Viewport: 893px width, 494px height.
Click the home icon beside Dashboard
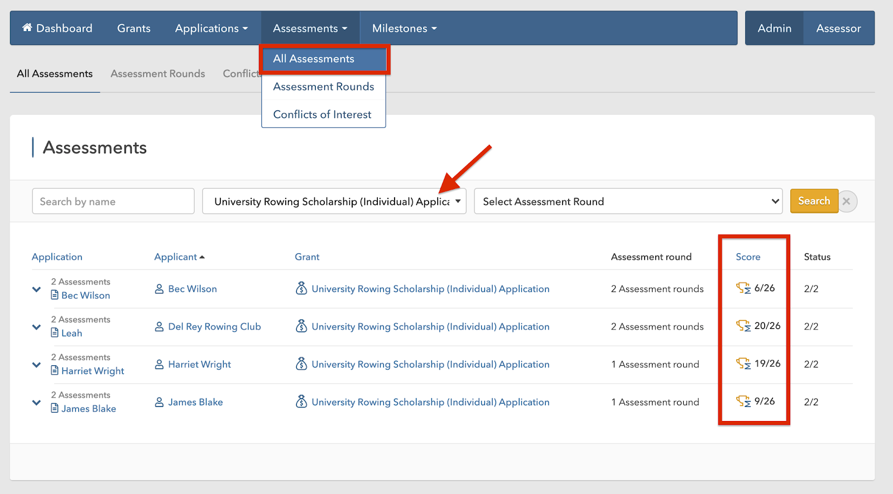27,28
